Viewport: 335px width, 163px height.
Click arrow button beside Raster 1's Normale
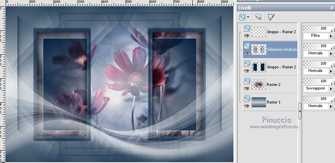(331, 106)
